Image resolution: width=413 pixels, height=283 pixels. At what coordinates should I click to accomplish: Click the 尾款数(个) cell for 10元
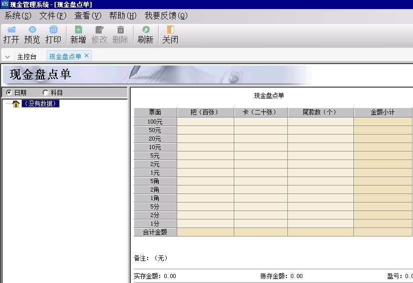tap(321, 147)
